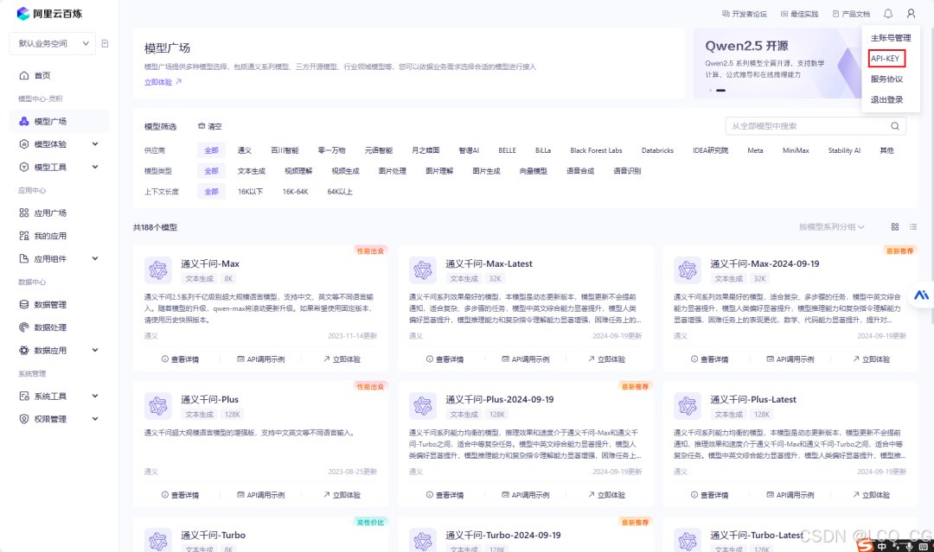Open 产品文档 link in header
This screenshot has width=934, height=552.
click(851, 14)
